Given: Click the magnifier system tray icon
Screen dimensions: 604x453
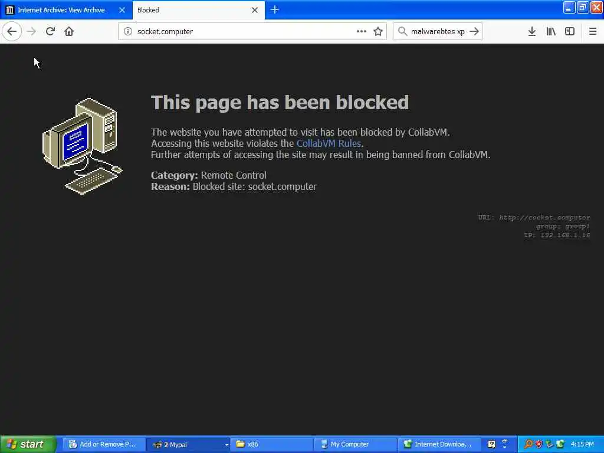Looking at the screenshot, I should (528, 444).
